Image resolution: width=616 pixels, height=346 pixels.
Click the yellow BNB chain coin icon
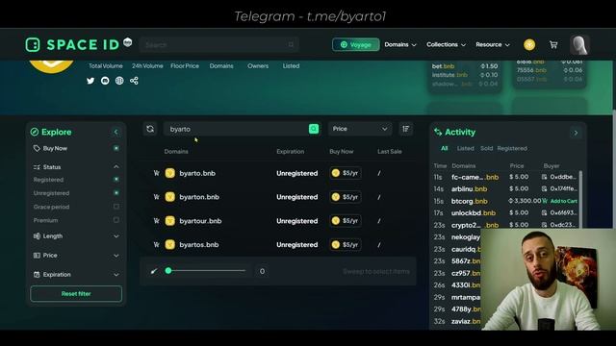point(529,45)
